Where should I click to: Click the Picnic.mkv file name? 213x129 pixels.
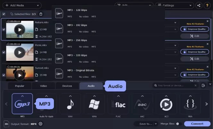tap(41, 45)
